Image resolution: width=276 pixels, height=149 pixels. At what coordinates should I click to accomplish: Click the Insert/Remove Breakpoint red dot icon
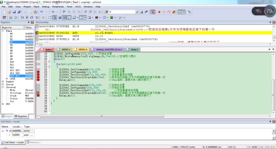click(159, 12)
